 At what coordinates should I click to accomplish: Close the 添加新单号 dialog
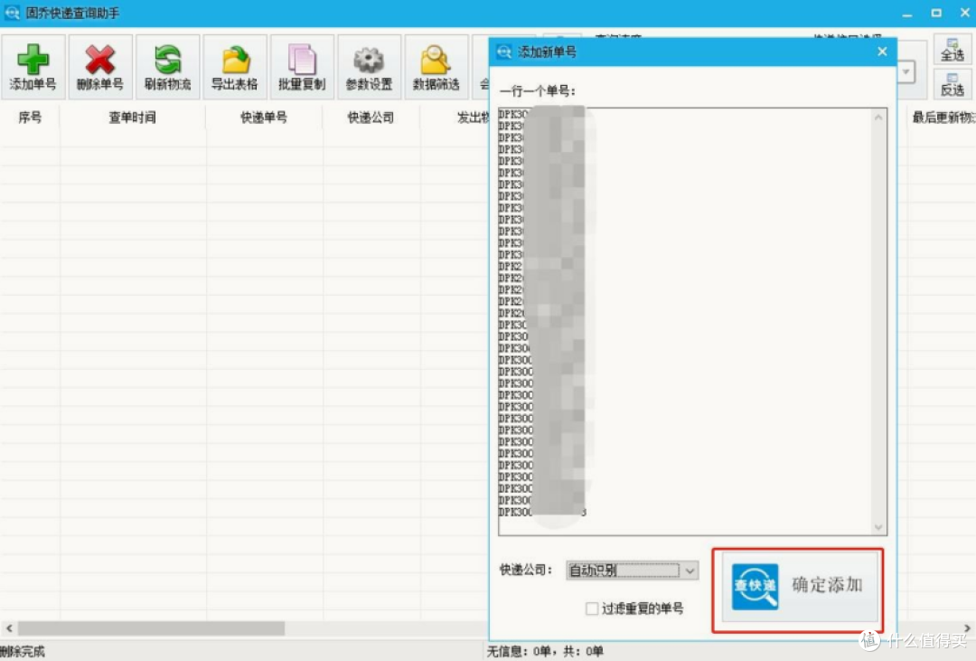(x=882, y=52)
